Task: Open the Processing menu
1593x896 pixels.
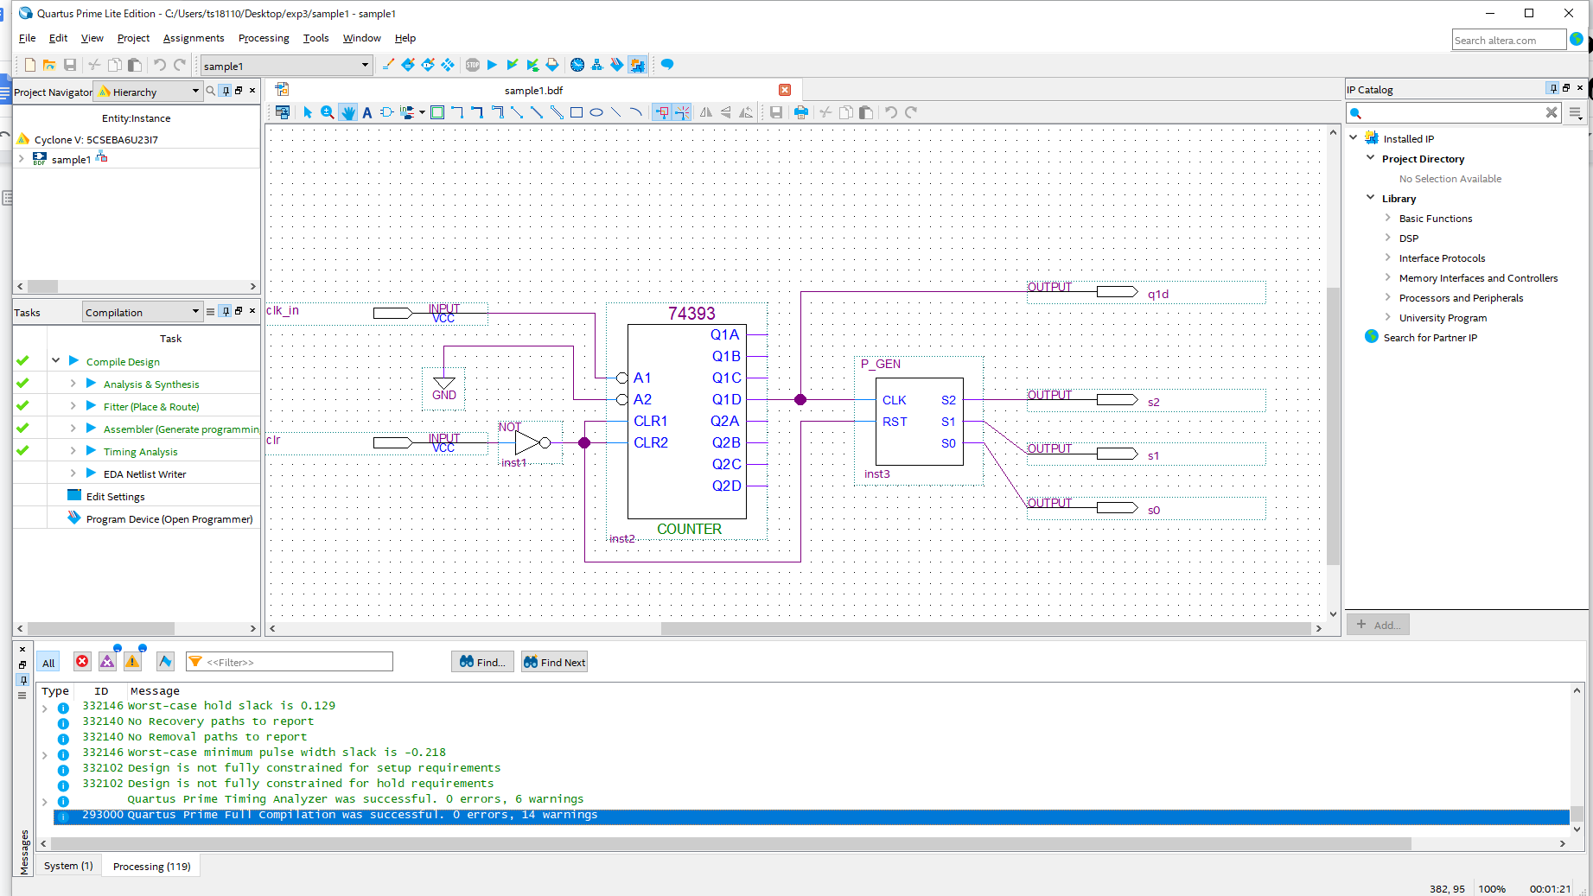Action: tap(264, 38)
